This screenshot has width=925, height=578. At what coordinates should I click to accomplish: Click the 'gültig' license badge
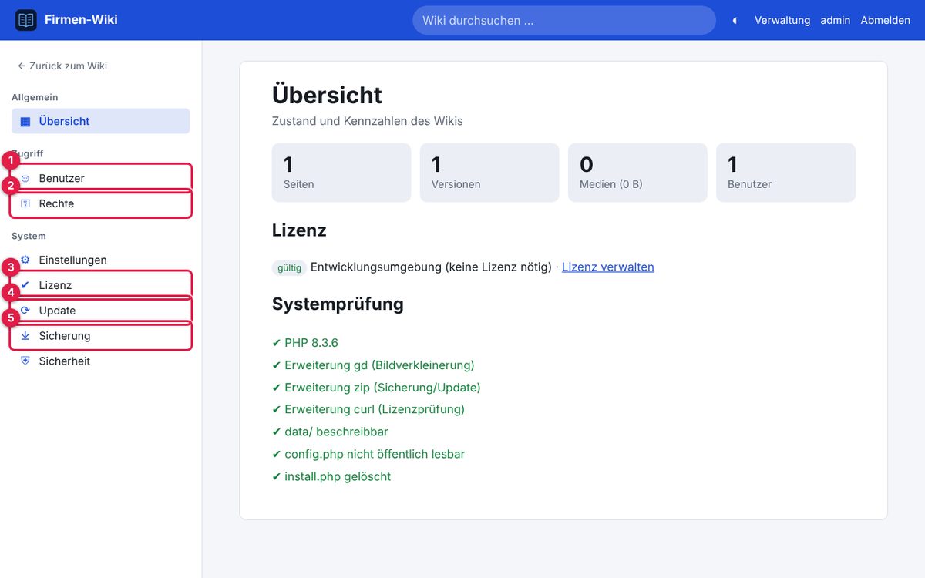289,267
